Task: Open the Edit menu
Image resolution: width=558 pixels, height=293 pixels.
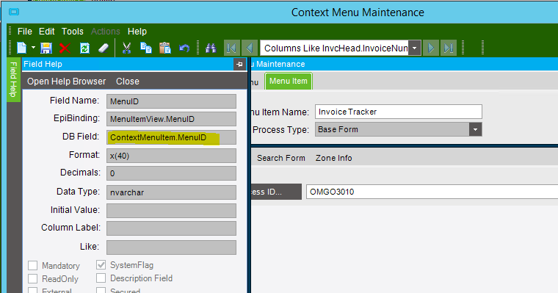Action: coord(46,32)
